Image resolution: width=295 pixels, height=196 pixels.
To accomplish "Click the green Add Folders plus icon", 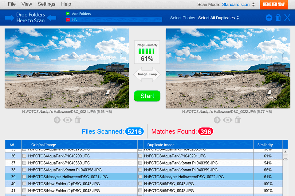I will (68, 14).
